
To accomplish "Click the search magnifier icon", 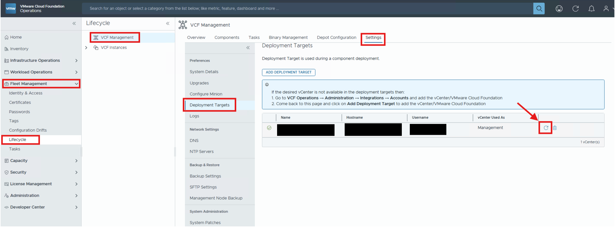I will pyautogui.click(x=539, y=9).
